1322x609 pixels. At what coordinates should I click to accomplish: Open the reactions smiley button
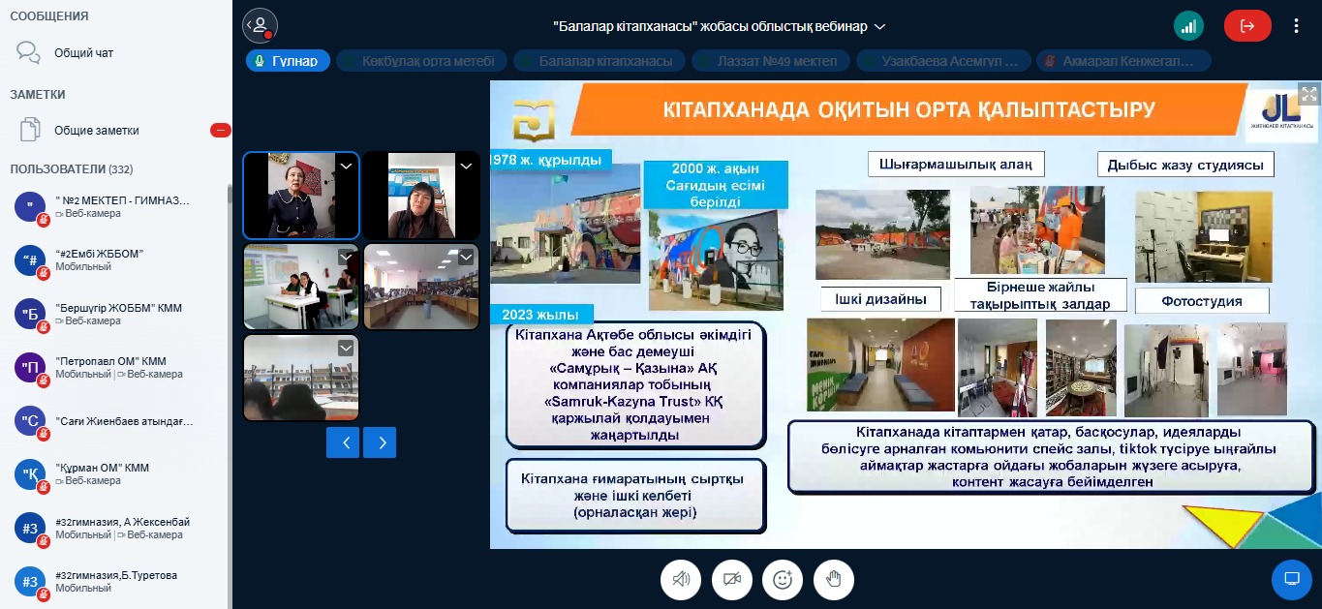pyautogui.click(x=783, y=579)
